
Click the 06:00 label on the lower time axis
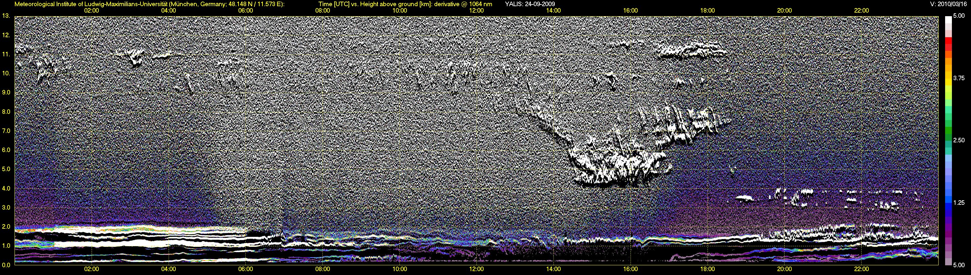245,269
